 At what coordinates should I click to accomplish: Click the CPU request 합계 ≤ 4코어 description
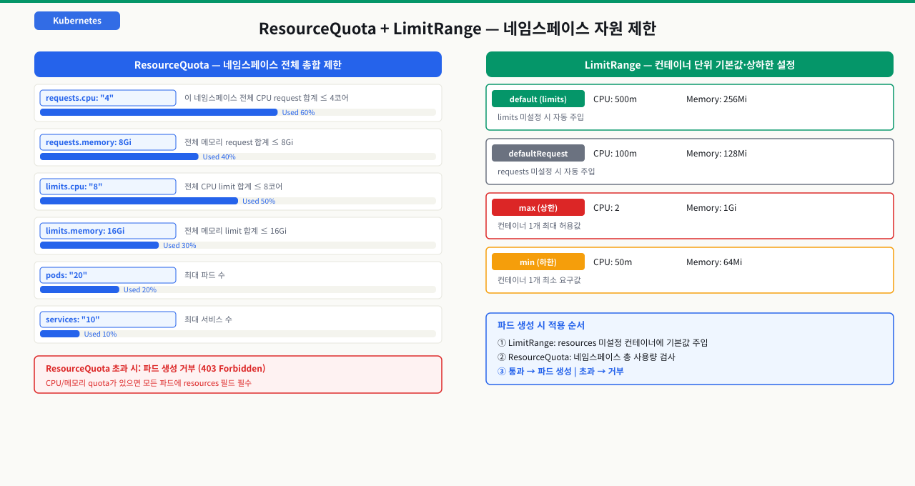[x=267, y=98]
